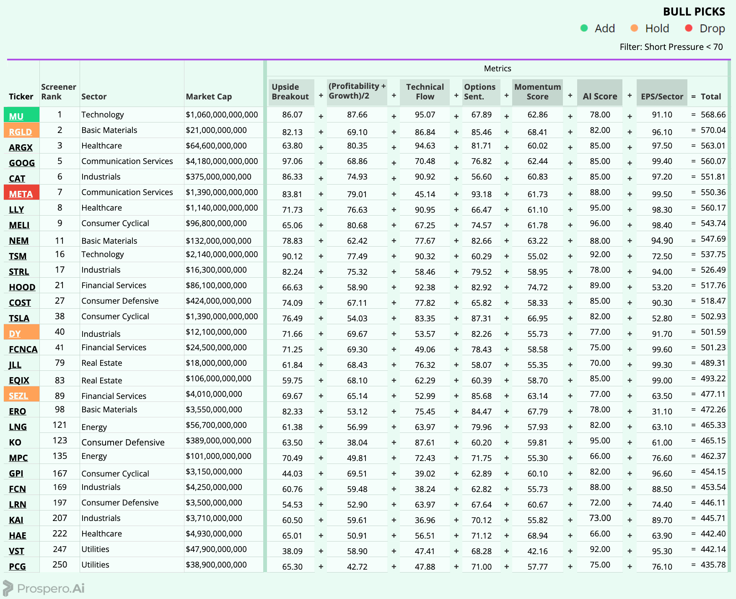736x599 pixels.
Task: Click the BULL PICKS title
Action: tap(694, 12)
